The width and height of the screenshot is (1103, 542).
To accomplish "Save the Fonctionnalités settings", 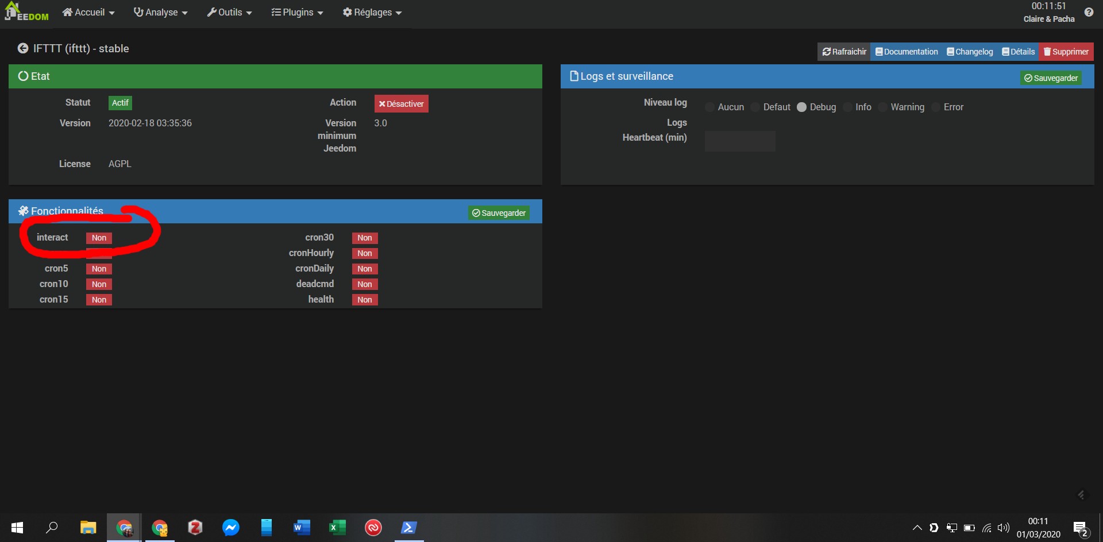I will (x=499, y=213).
